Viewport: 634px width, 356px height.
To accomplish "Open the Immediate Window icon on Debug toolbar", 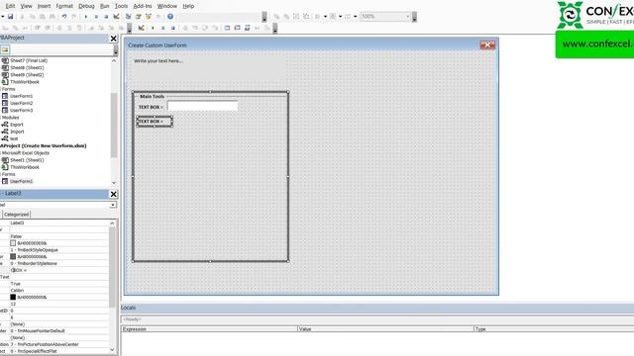I will coord(238,28).
